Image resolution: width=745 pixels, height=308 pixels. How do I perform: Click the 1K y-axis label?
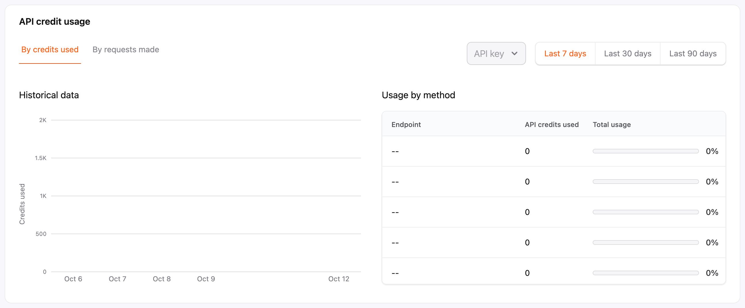[x=43, y=196]
